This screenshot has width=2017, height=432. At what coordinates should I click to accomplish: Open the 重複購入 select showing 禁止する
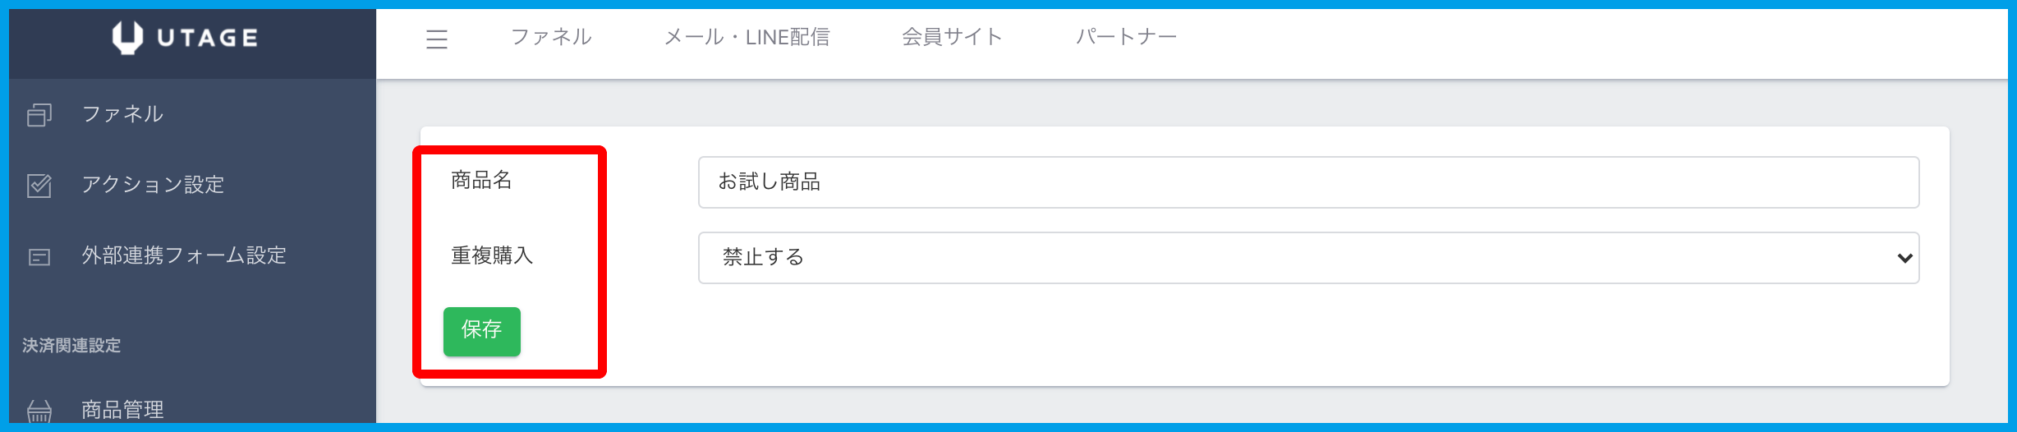tap(1307, 258)
